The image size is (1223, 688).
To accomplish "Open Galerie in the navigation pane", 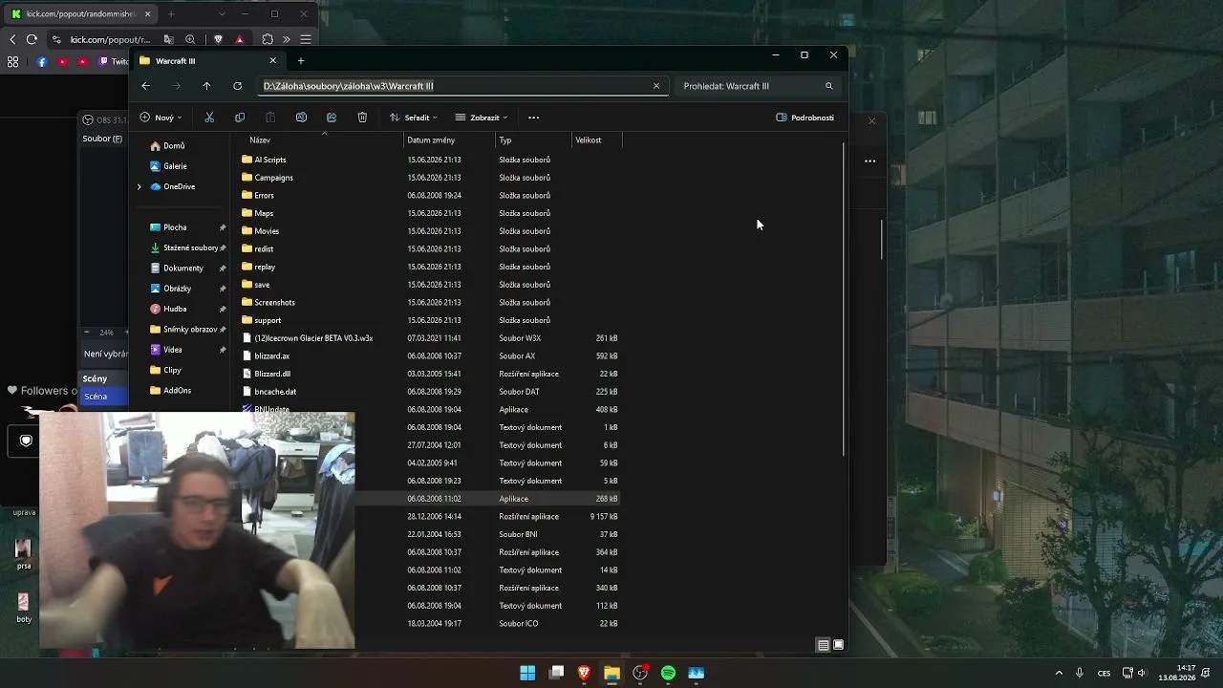I will pyautogui.click(x=168, y=166).
